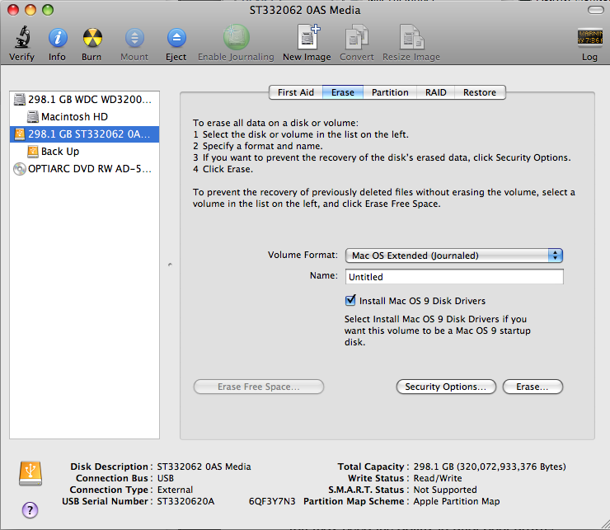610x530 pixels.
Task: Select the 298.1 GB ST332062 disk
Action: (84, 134)
